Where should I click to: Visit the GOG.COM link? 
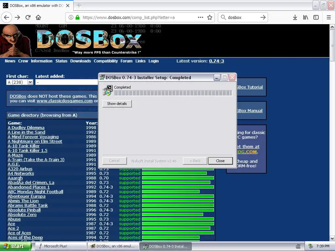click(247, 152)
